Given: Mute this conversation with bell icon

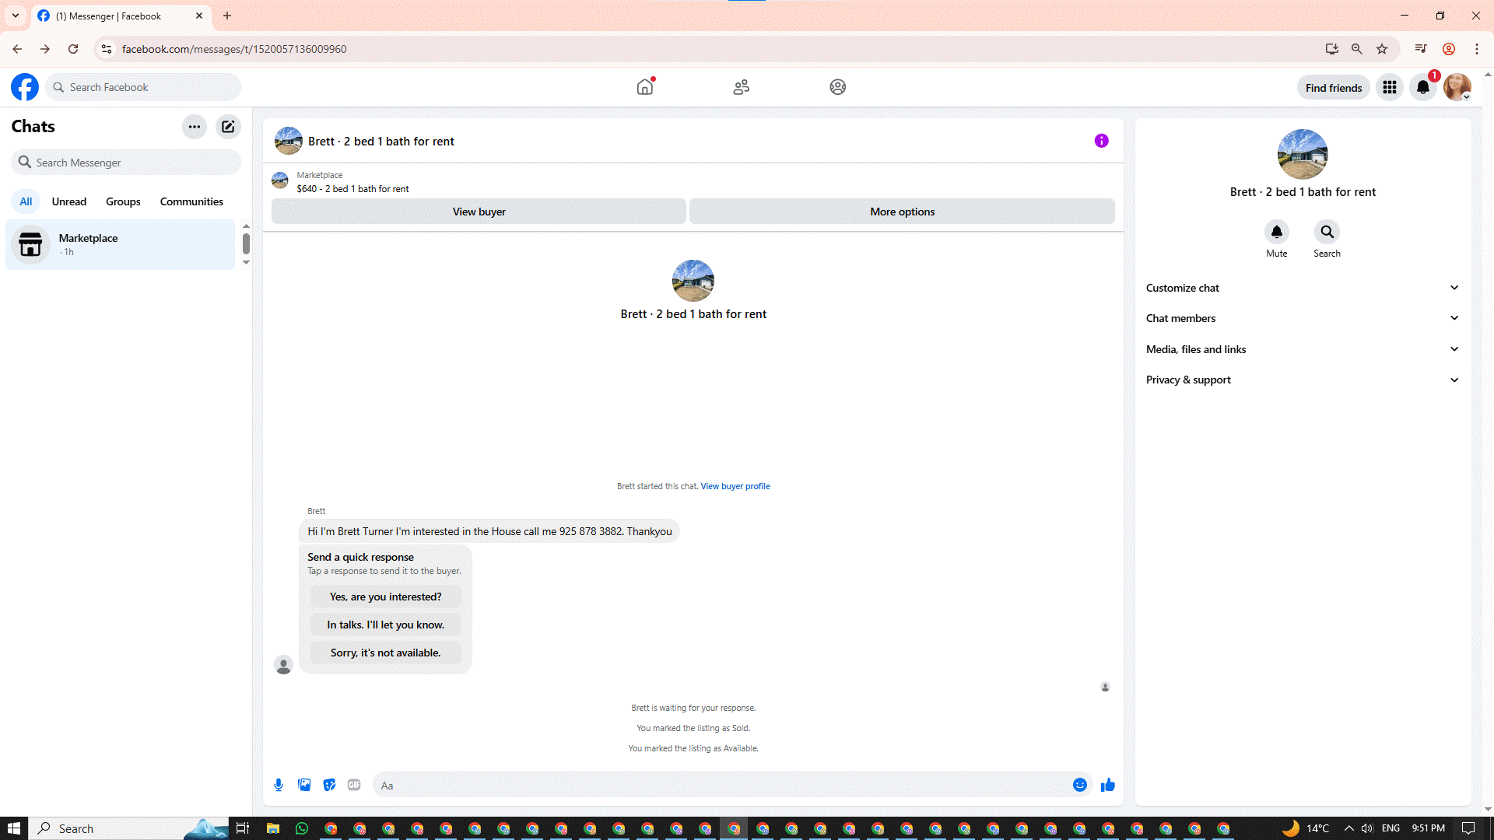Looking at the screenshot, I should [x=1277, y=232].
